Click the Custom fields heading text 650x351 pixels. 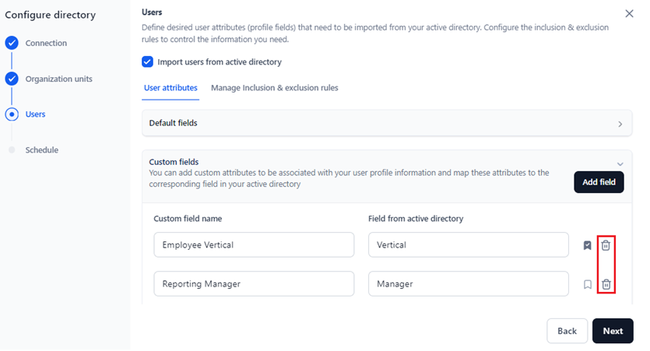click(x=174, y=162)
